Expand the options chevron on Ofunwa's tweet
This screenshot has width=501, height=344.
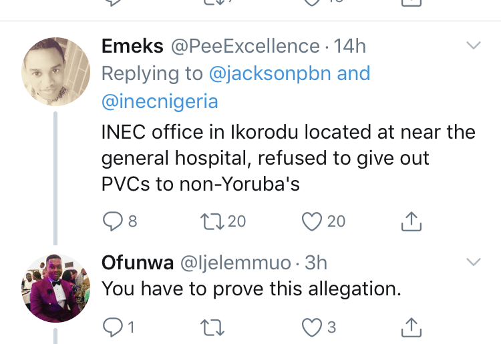pyautogui.click(x=474, y=262)
